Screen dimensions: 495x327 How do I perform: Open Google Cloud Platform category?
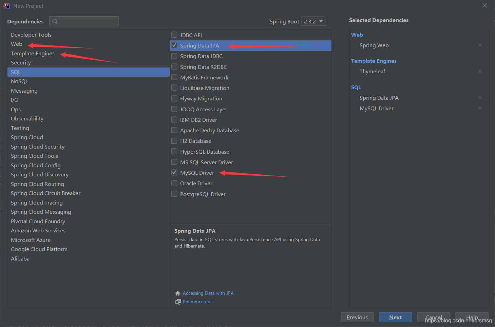[x=89, y=249]
